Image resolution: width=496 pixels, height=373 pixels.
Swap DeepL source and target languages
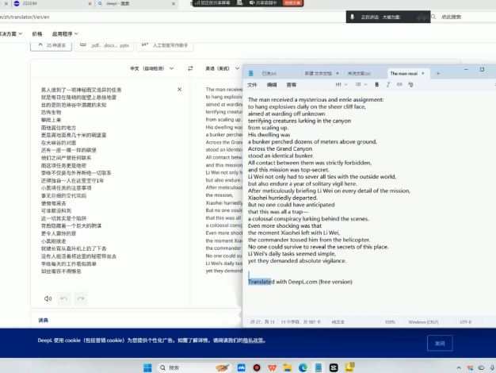click(190, 68)
